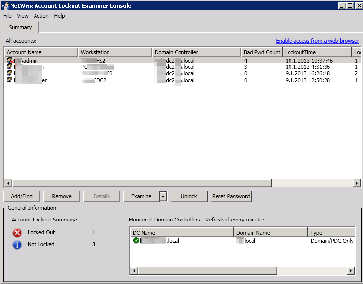363x284 pixels.
Task: Click the workstation cell ending in TDC2
Action: coord(94,80)
